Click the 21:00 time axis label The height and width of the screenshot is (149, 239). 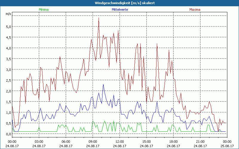click(x=200, y=141)
